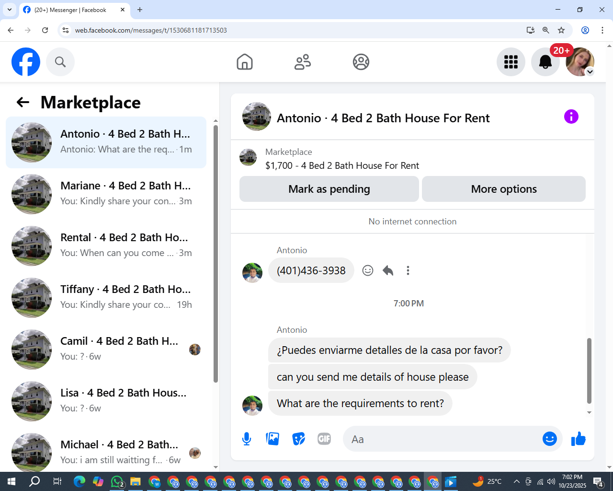
Task: Click the address bar URL
Action: tap(151, 30)
